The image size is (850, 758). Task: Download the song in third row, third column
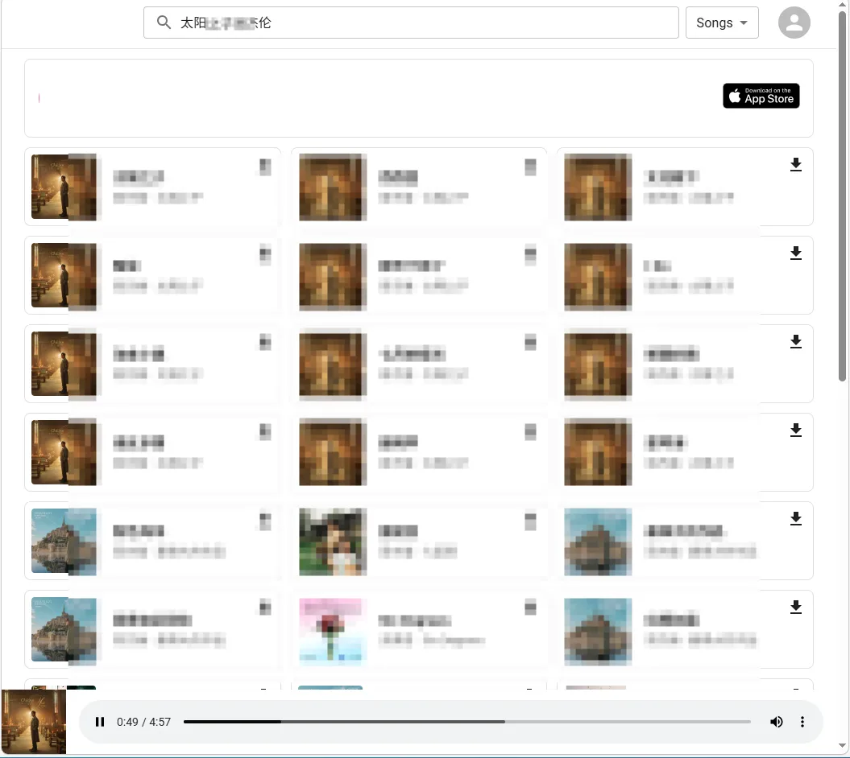(x=795, y=342)
